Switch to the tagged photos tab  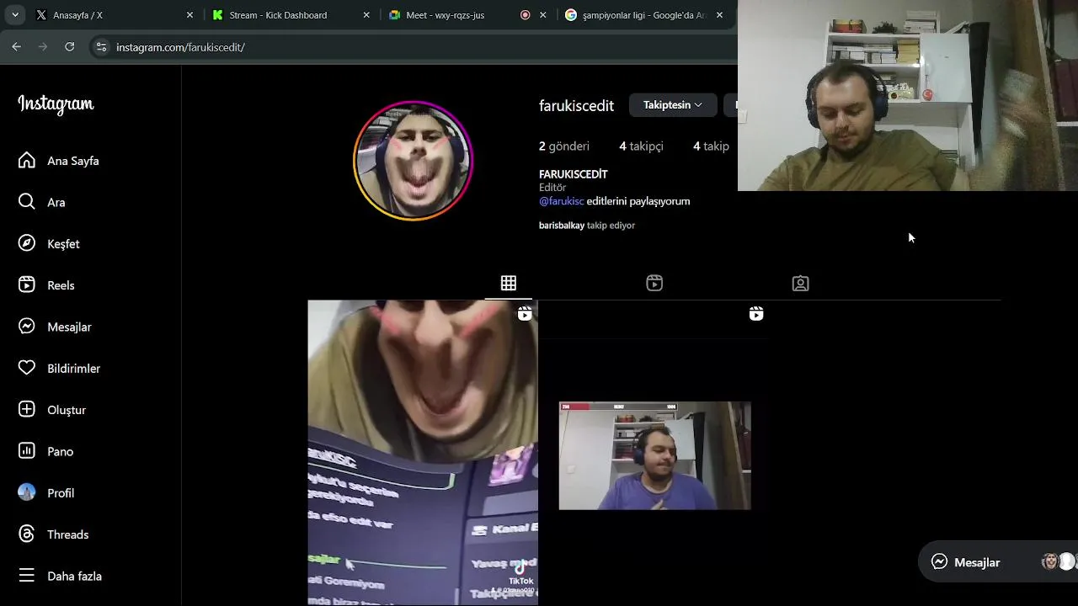[x=801, y=284]
